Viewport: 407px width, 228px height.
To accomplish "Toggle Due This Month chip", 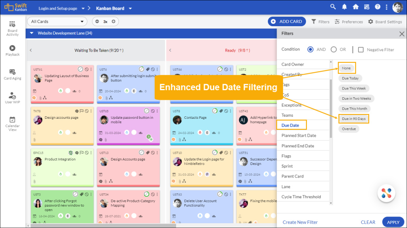I will 354,108.
